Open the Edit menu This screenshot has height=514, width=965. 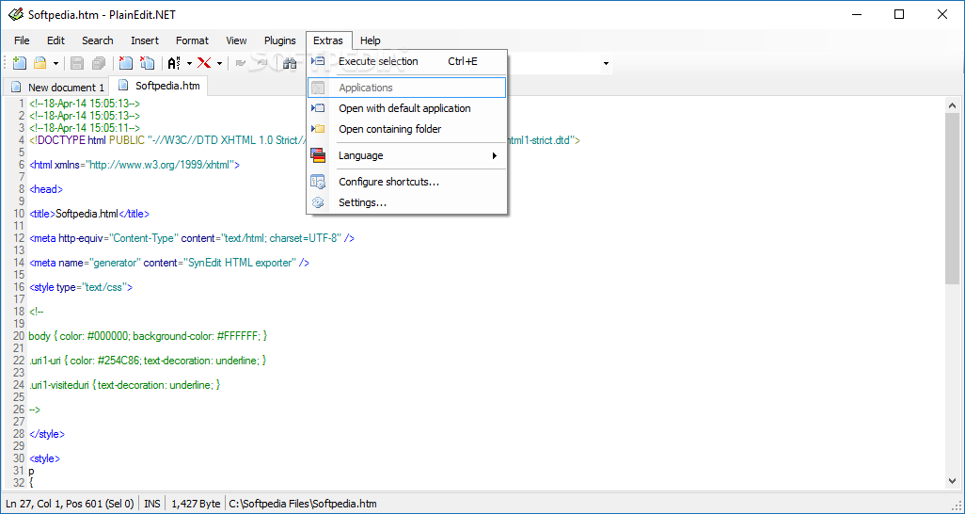[x=55, y=40]
